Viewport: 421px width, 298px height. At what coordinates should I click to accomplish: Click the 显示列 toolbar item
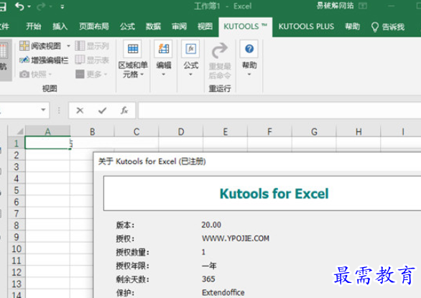click(x=92, y=46)
